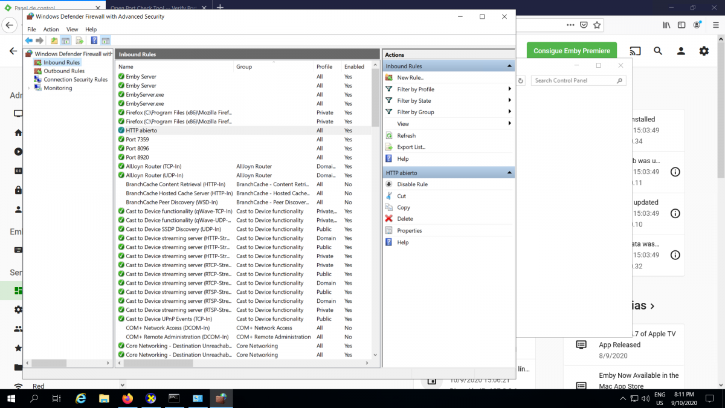Open Firefox from the Windows taskbar
725x408 pixels.
(x=127, y=398)
